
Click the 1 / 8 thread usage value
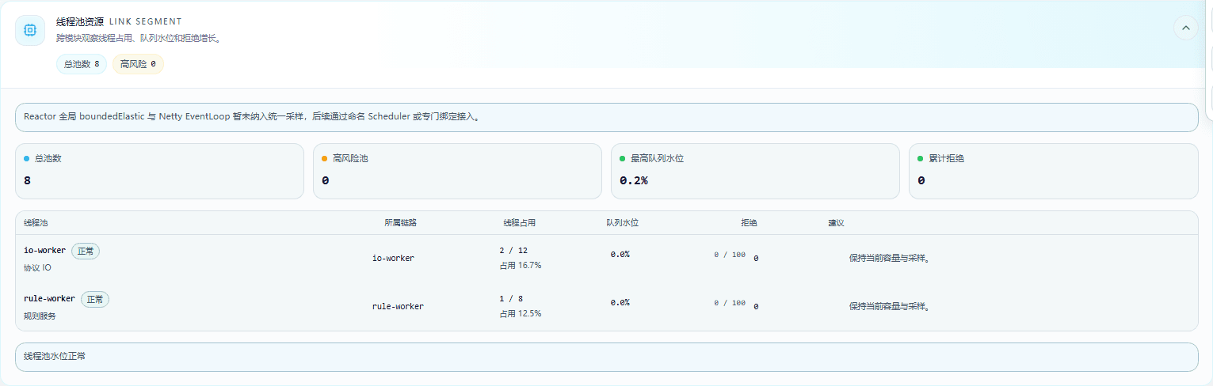point(511,299)
